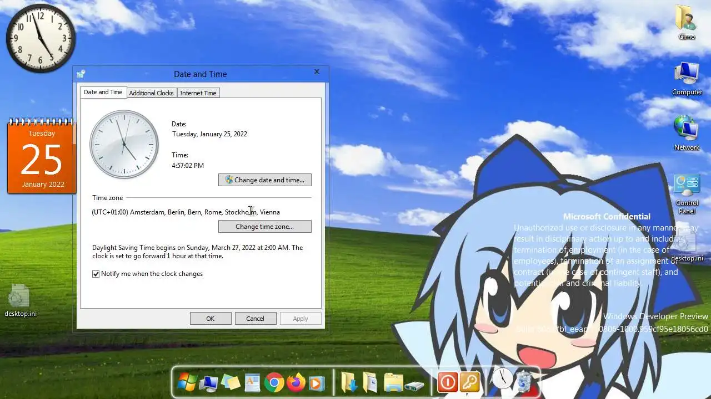Launch Sticky Notes from the dock
This screenshot has width=711, height=399.
(231, 382)
